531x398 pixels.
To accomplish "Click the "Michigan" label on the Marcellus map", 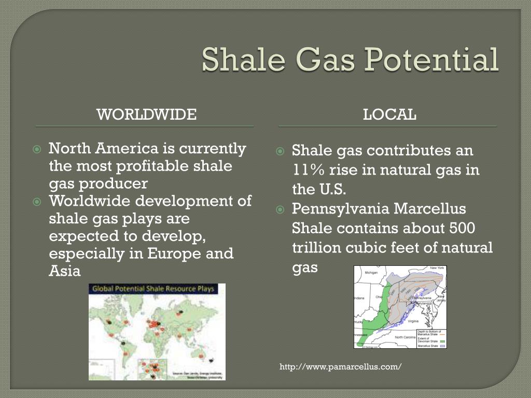I will (x=371, y=273).
